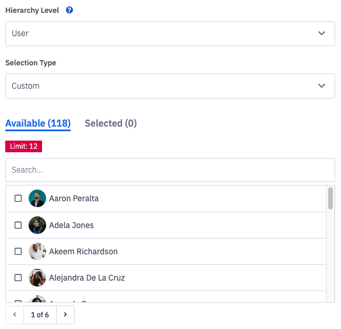Open the Available (118) tab

(38, 123)
